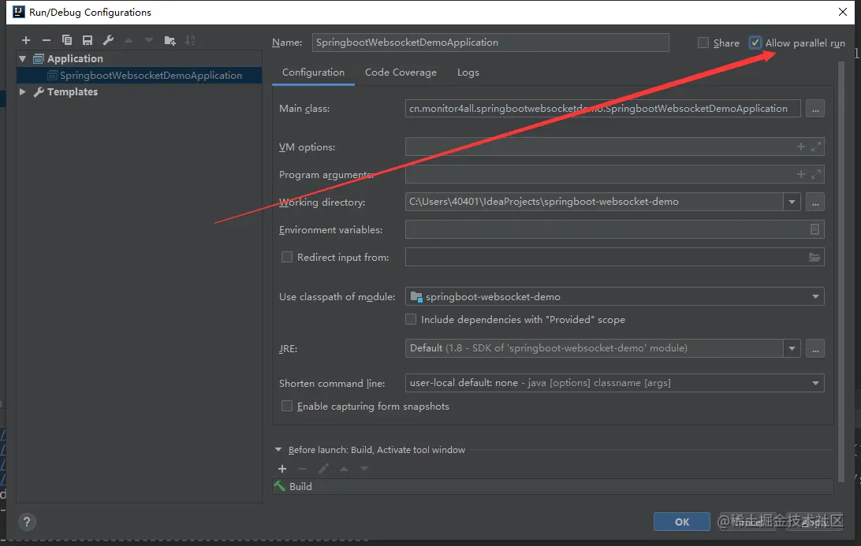Collapse the Before launch section
861x546 pixels.
[x=278, y=450]
